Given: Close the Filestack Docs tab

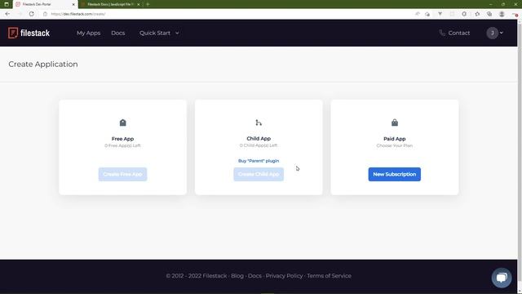Looking at the screenshot, I should point(138,4).
